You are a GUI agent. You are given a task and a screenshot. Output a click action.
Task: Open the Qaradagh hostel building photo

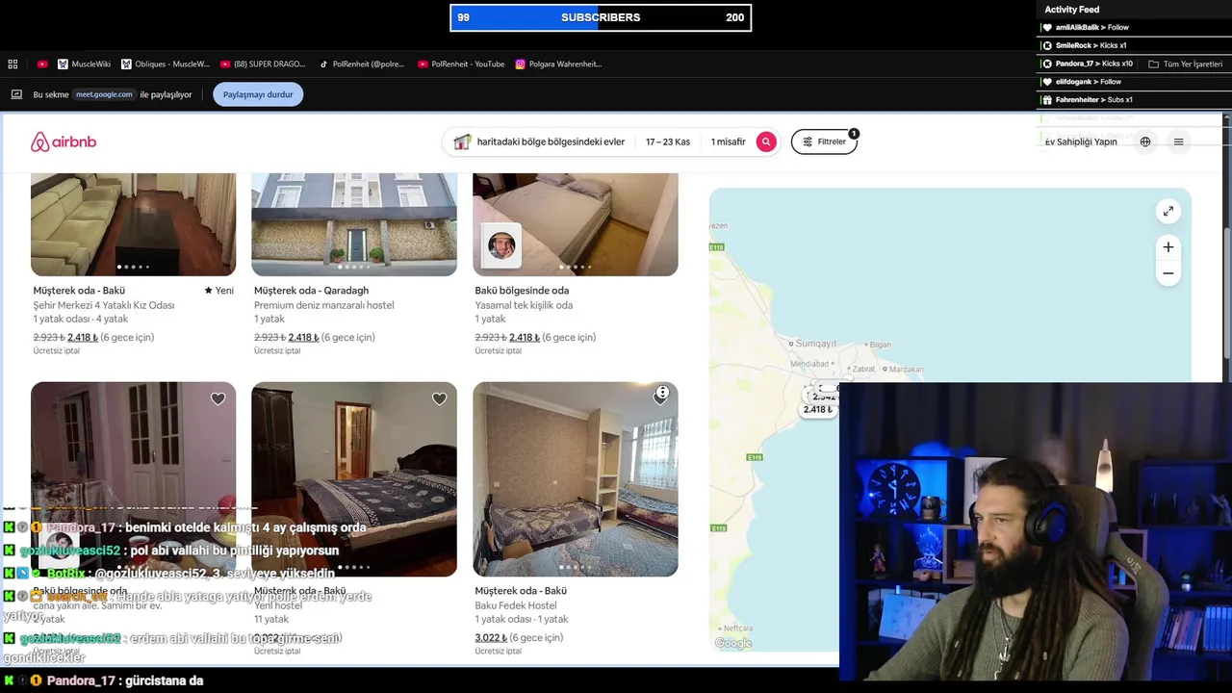354,224
